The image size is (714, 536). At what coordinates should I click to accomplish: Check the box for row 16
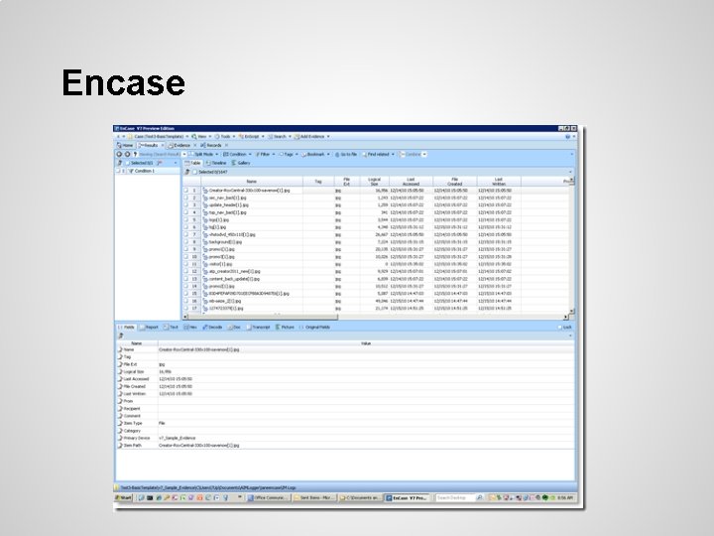pos(185,301)
